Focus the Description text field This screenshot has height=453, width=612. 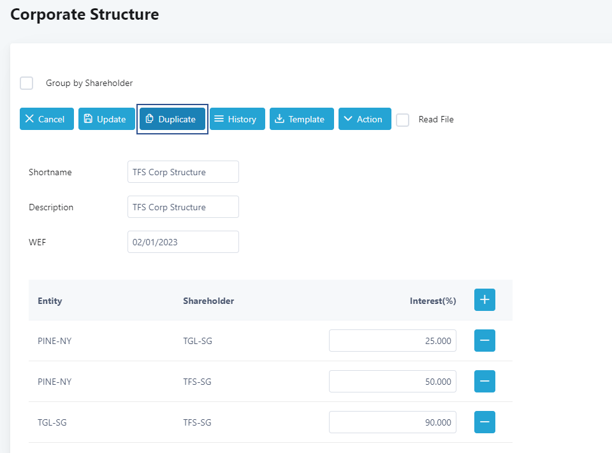pos(183,207)
